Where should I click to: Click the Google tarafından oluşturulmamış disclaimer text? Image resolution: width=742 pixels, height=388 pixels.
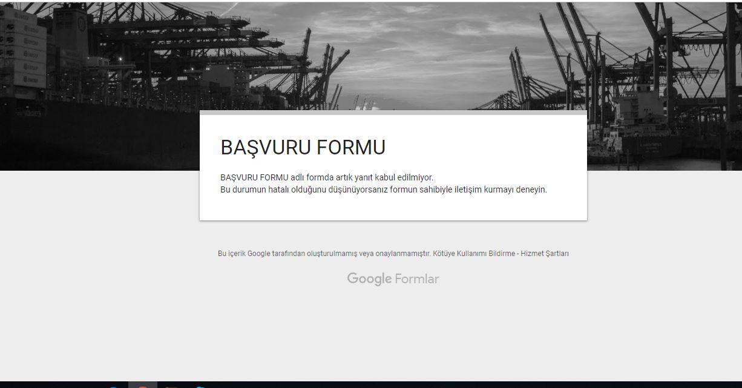click(324, 254)
